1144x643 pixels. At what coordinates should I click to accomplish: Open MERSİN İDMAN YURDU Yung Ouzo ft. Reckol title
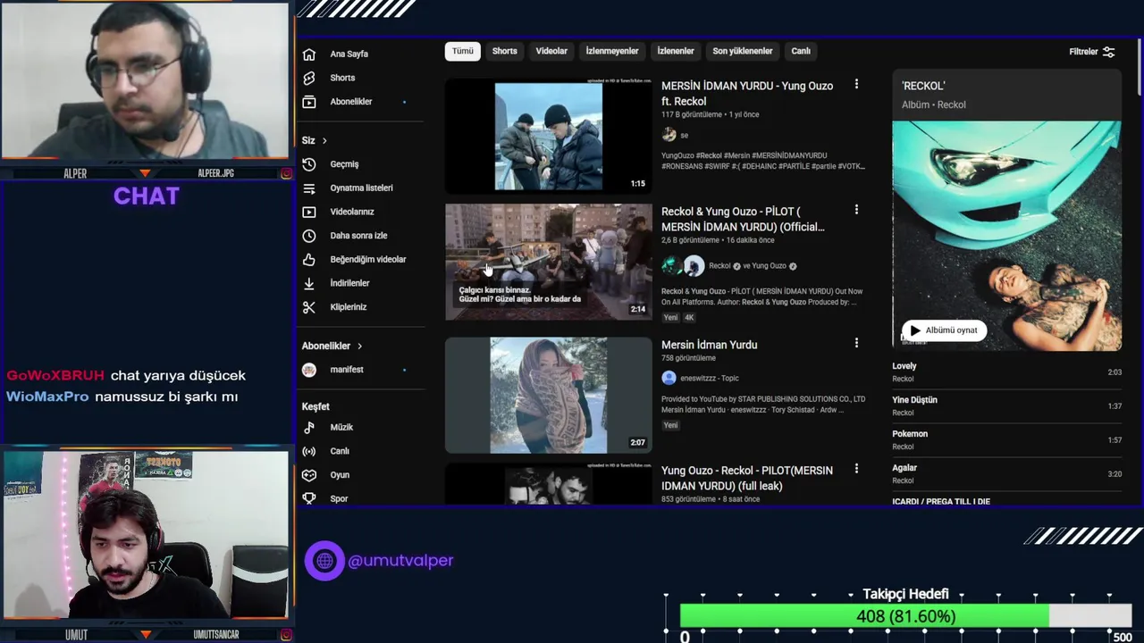tap(747, 94)
